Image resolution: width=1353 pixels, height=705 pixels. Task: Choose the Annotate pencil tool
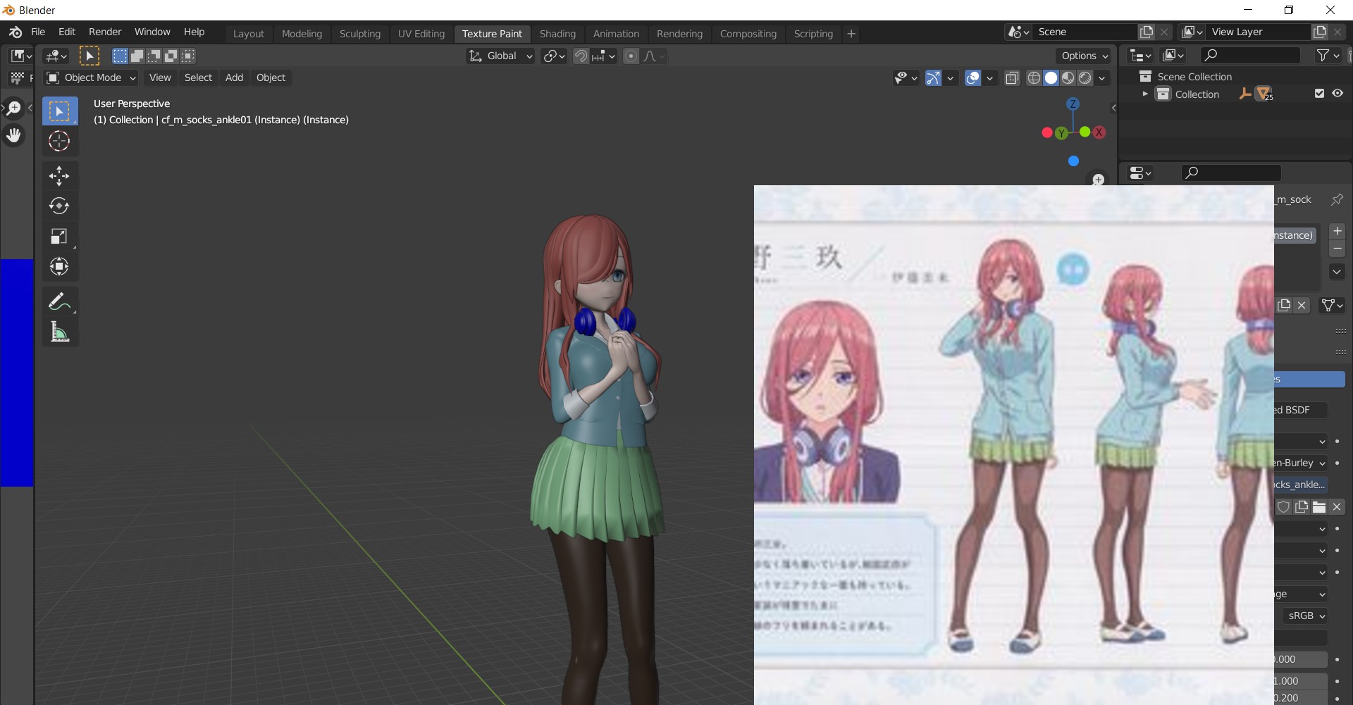tap(60, 301)
